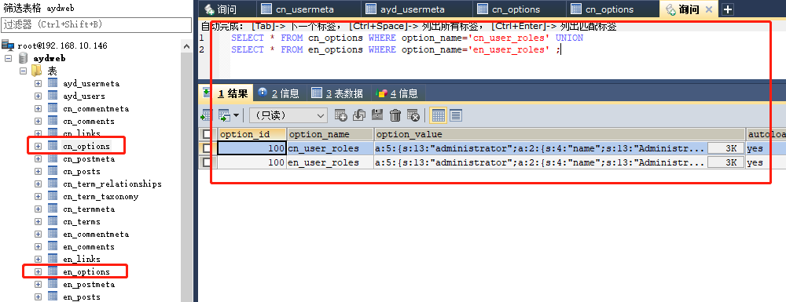Click the table icon beside cn_terms

coord(53,221)
